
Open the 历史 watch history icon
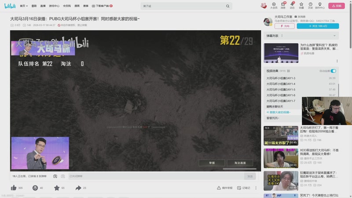(x=311, y=6)
